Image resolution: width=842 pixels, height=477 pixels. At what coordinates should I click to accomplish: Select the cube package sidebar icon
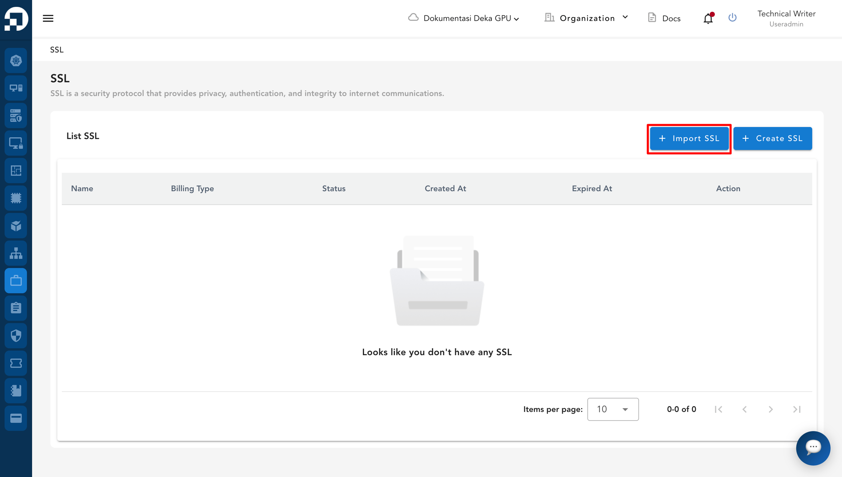click(16, 226)
